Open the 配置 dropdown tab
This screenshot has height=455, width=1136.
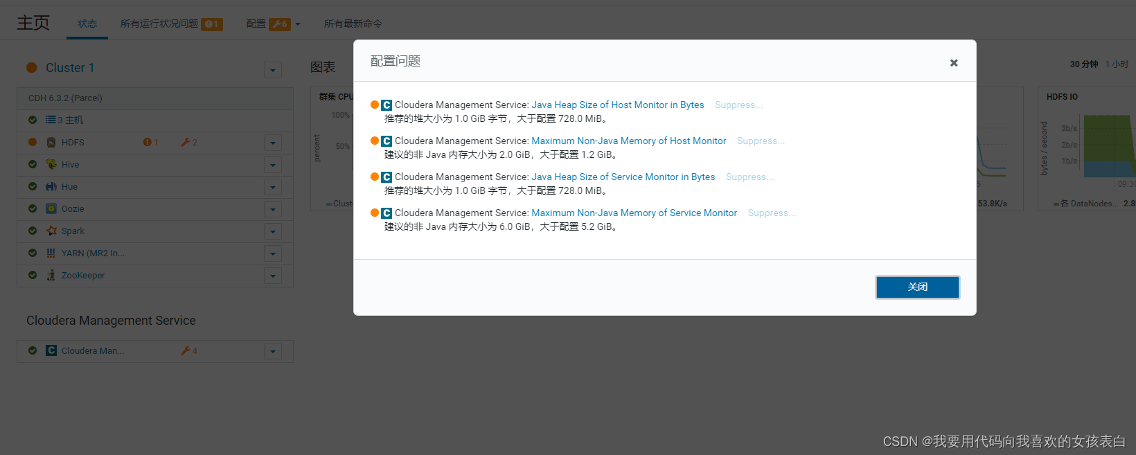[274, 24]
